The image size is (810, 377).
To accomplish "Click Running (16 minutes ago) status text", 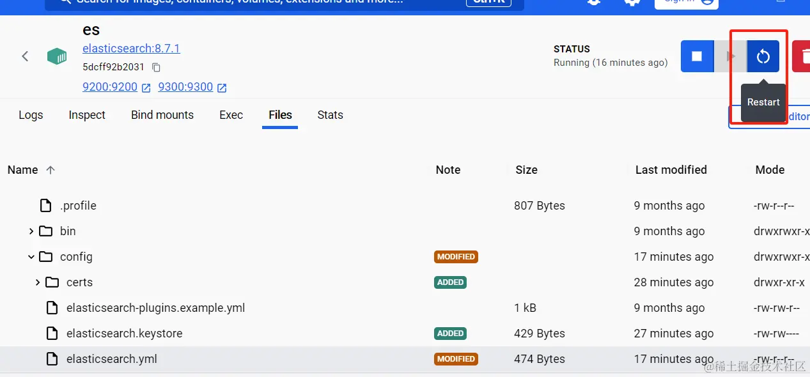I will pos(611,63).
